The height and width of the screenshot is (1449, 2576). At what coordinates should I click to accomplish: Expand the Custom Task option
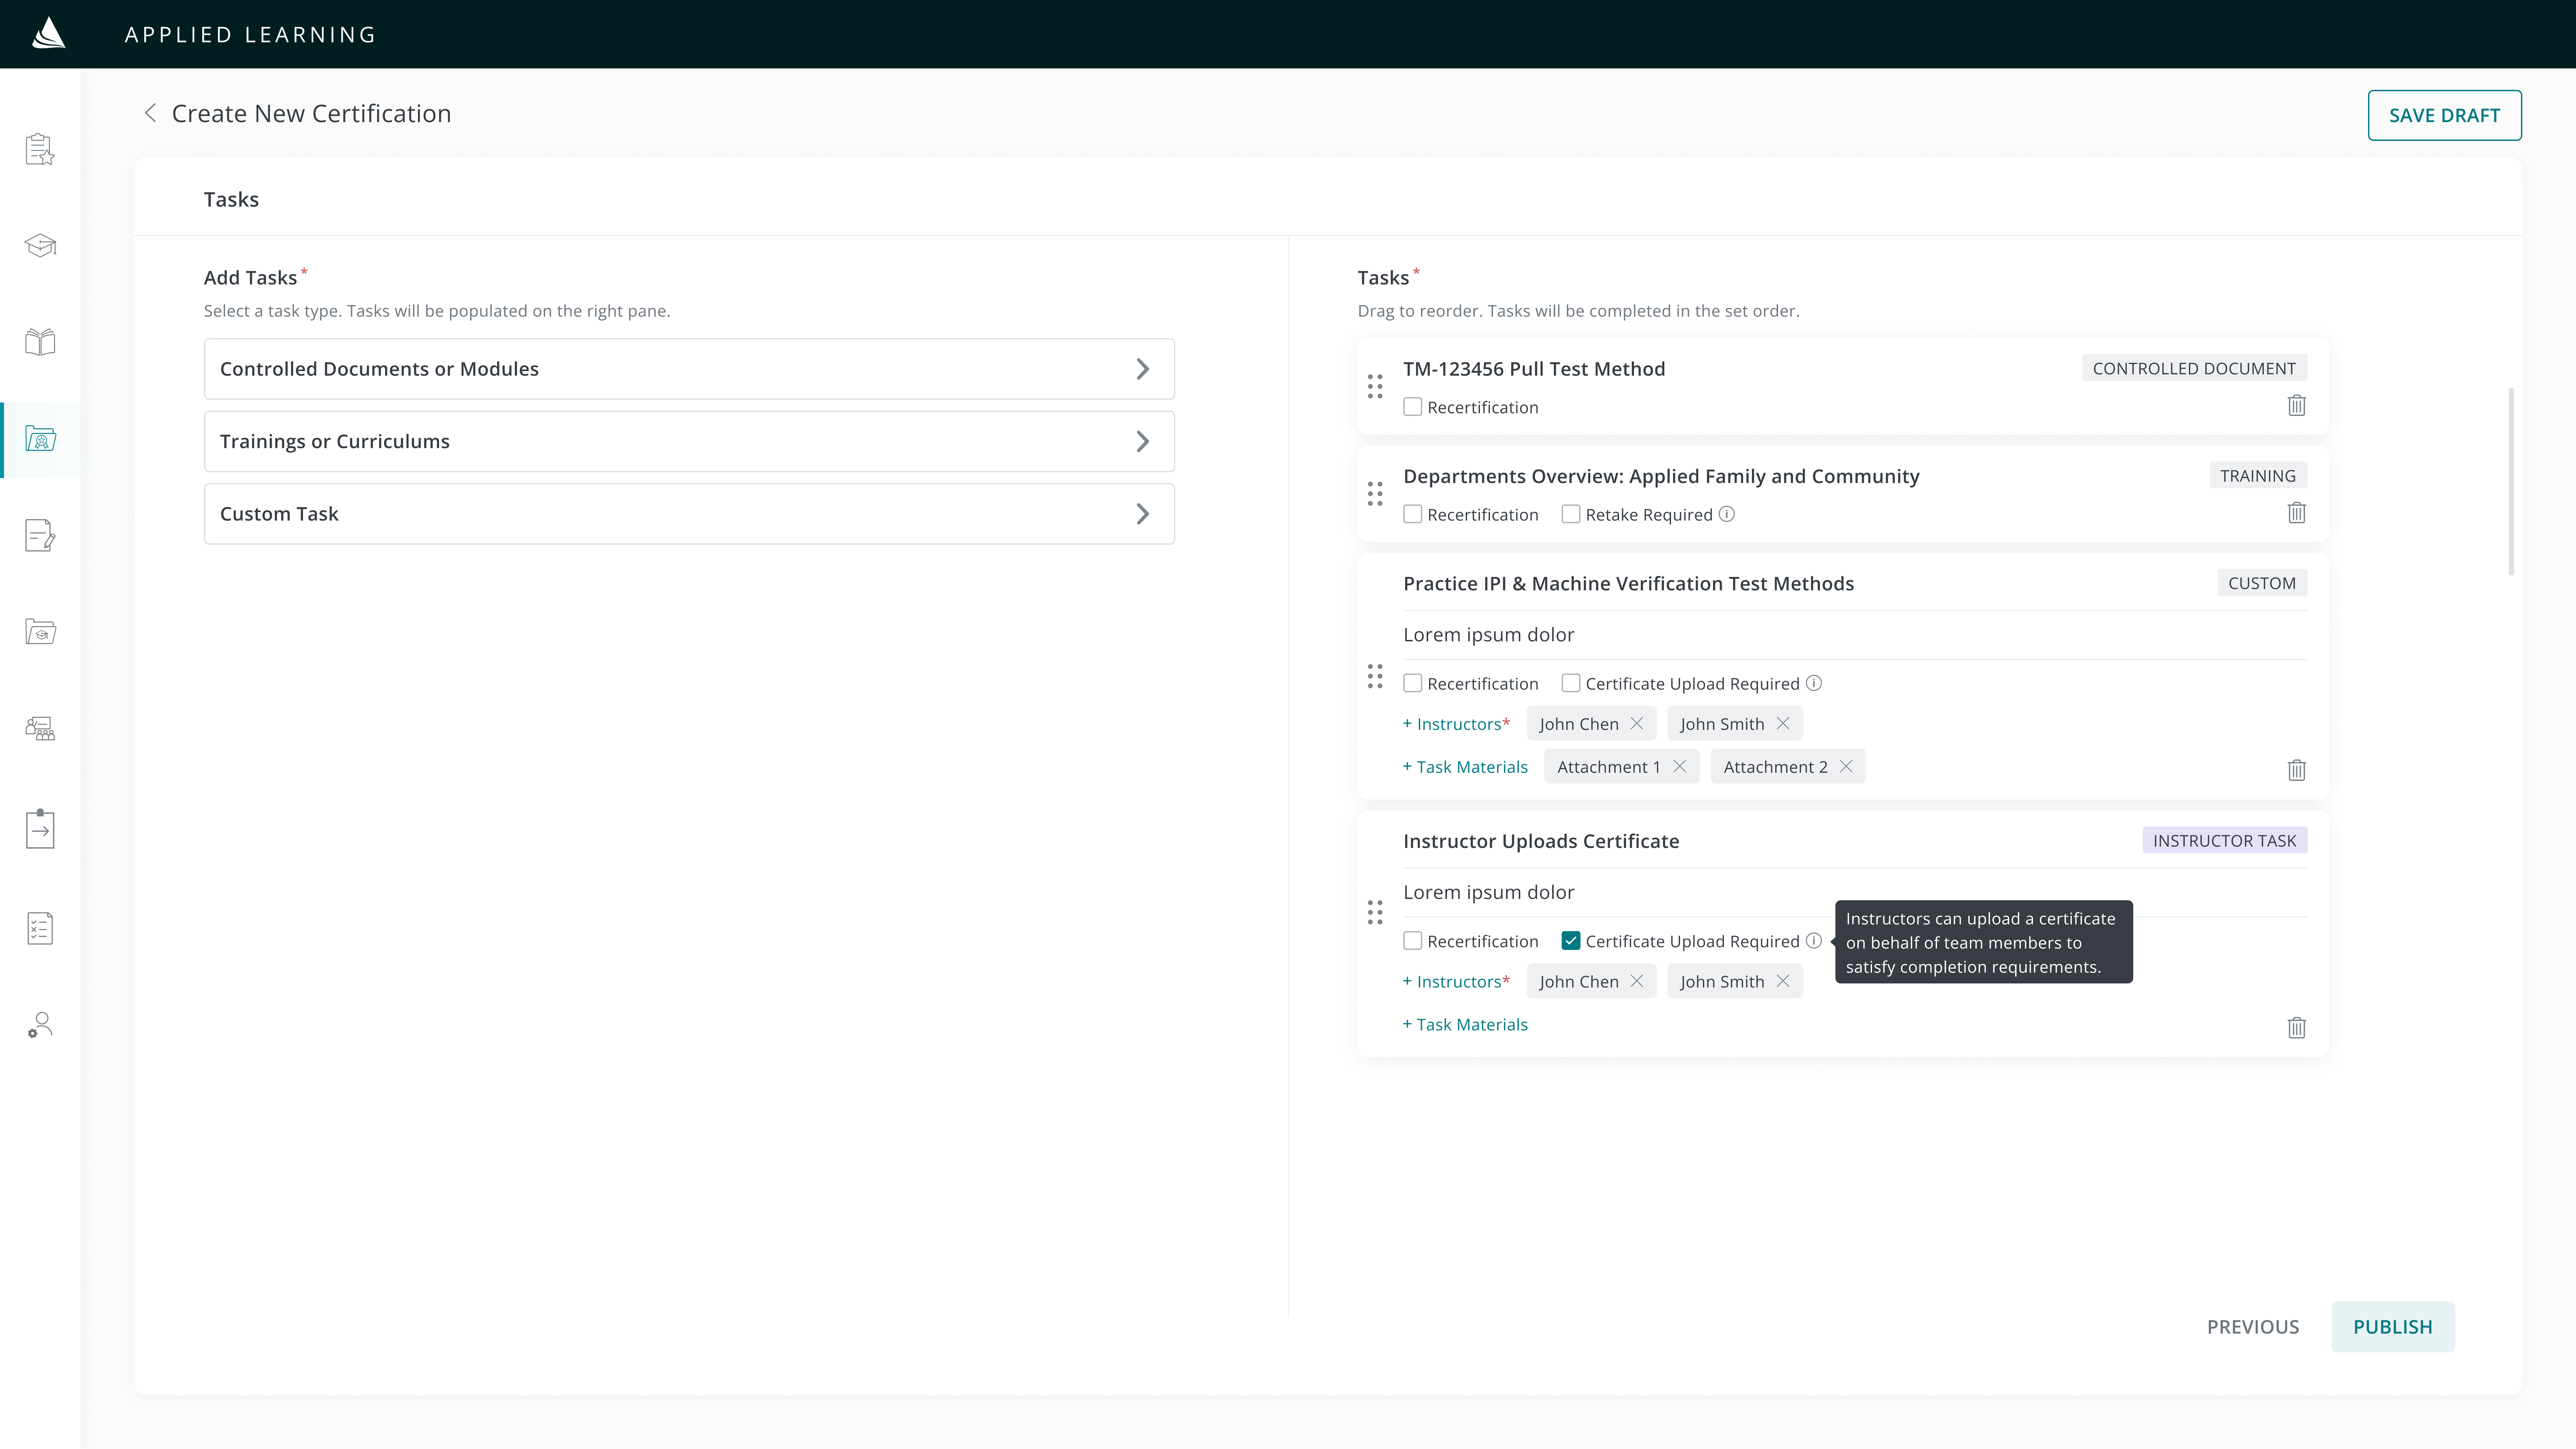coord(689,514)
